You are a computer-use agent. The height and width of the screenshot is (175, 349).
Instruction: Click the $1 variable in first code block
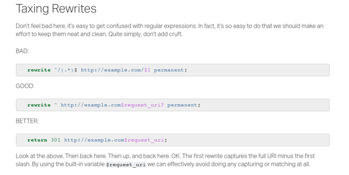click(x=147, y=70)
